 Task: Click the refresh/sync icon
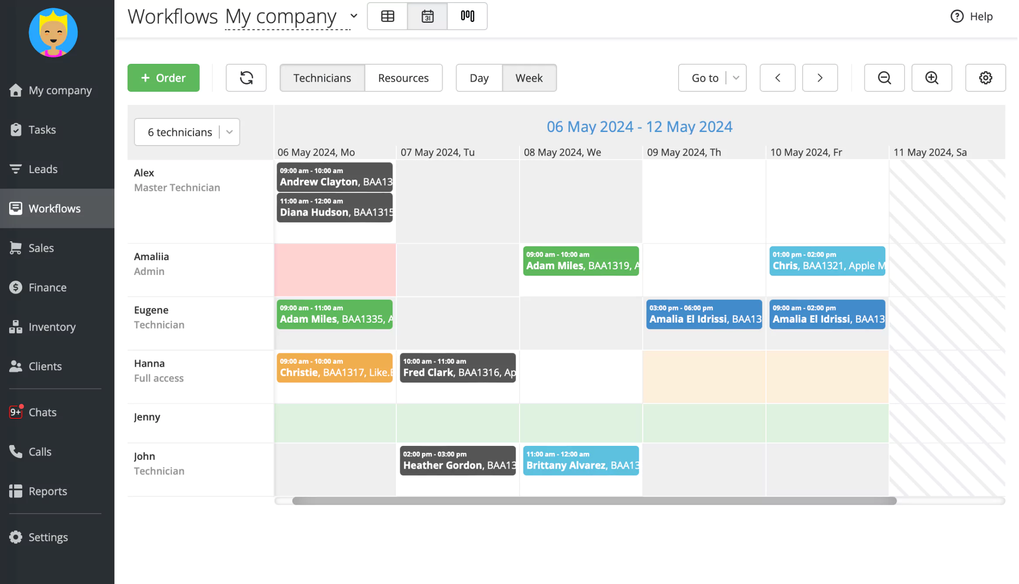coord(246,77)
